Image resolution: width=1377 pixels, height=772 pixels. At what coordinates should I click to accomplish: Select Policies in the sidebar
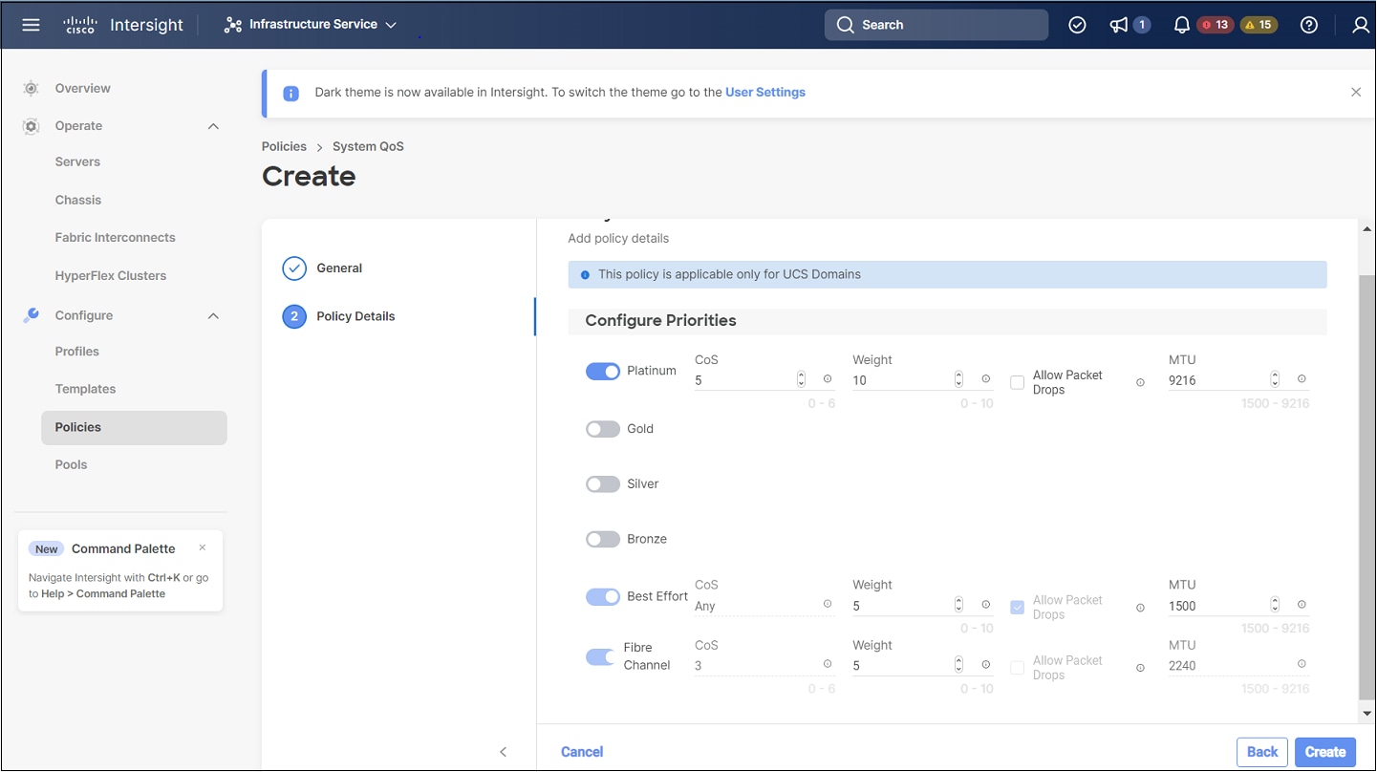pos(134,427)
